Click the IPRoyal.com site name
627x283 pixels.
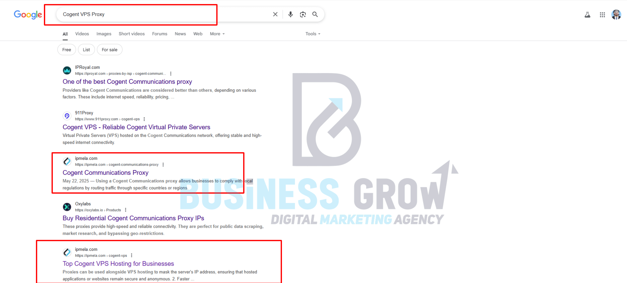[x=87, y=67]
